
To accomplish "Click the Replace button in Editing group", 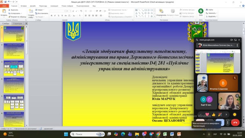I will [212, 13].
